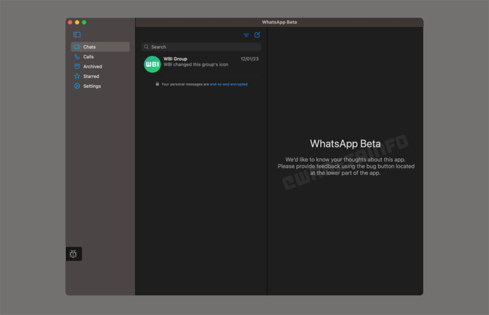489x315 pixels.
Task: Select the Chats sidebar label
Action: pyautogui.click(x=89, y=47)
